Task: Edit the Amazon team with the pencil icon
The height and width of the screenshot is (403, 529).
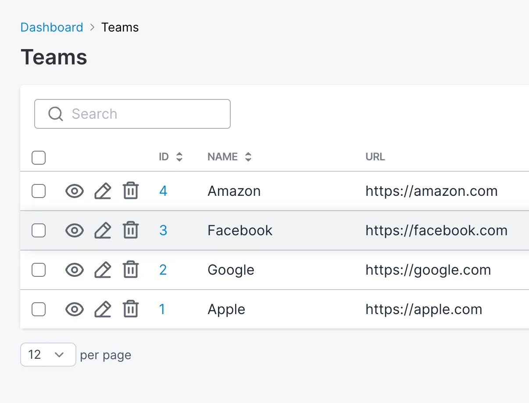Action: 103,191
